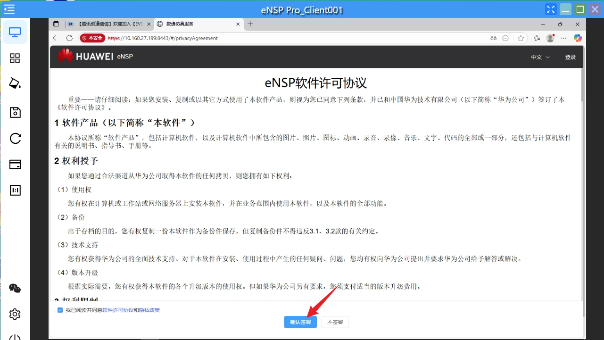Select the paint bucket icon in the sidebar

[15, 83]
